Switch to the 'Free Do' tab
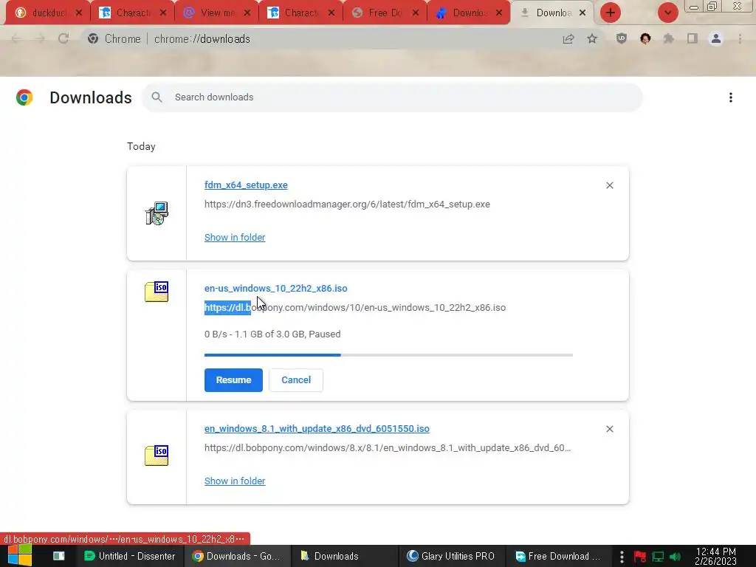The image size is (756, 567). pos(384,13)
